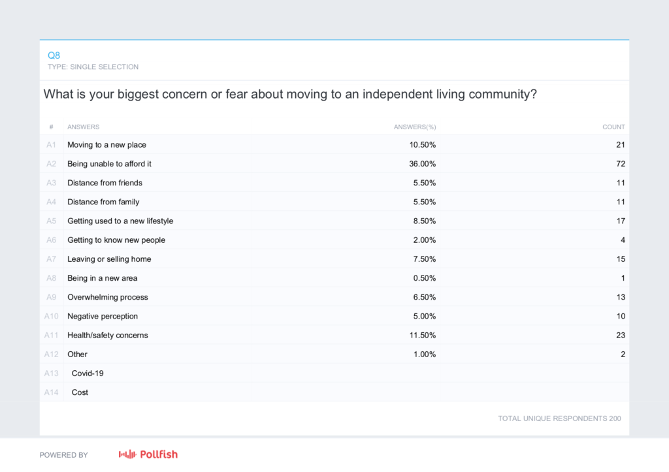
Task: Click the 36.00% percentage value
Action: pyautogui.click(x=422, y=164)
